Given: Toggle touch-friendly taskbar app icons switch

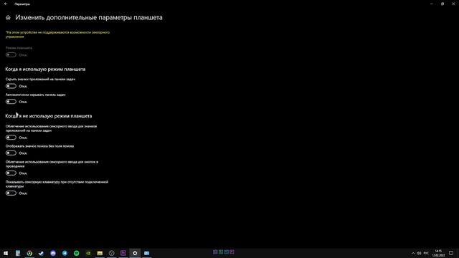Looking at the screenshot, I should pos(11,137).
